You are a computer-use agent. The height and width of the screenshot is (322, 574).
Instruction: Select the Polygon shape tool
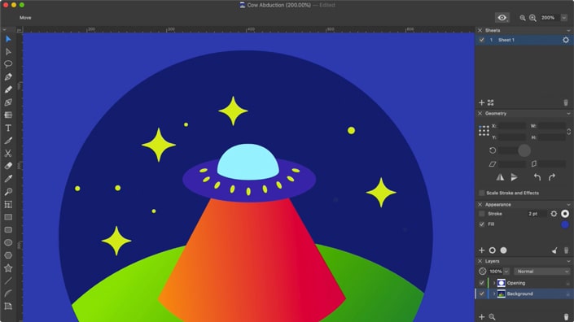8,255
